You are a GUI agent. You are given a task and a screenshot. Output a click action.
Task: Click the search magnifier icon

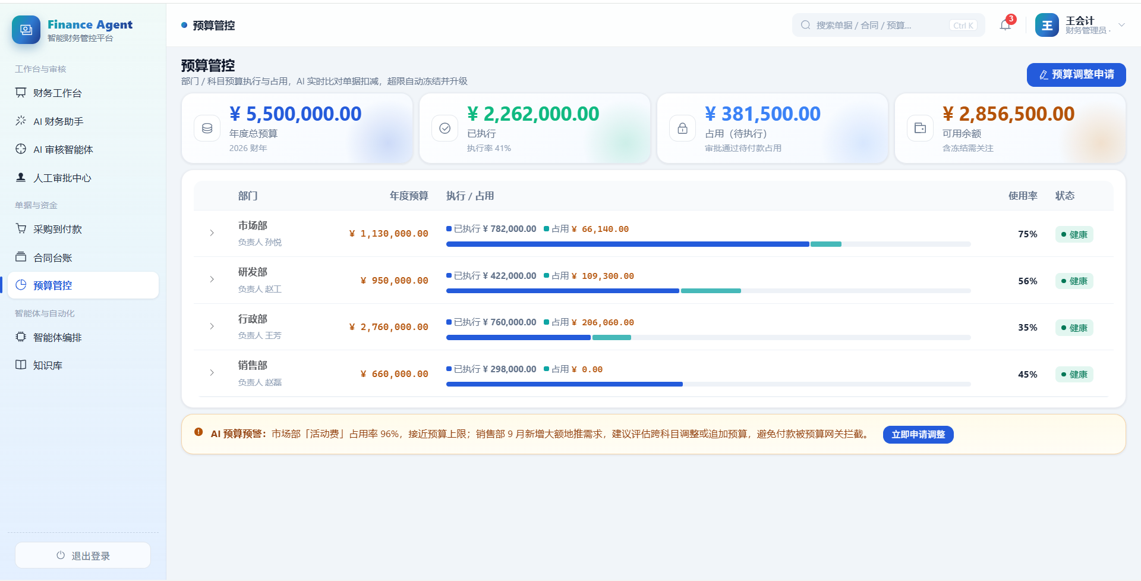pos(806,25)
